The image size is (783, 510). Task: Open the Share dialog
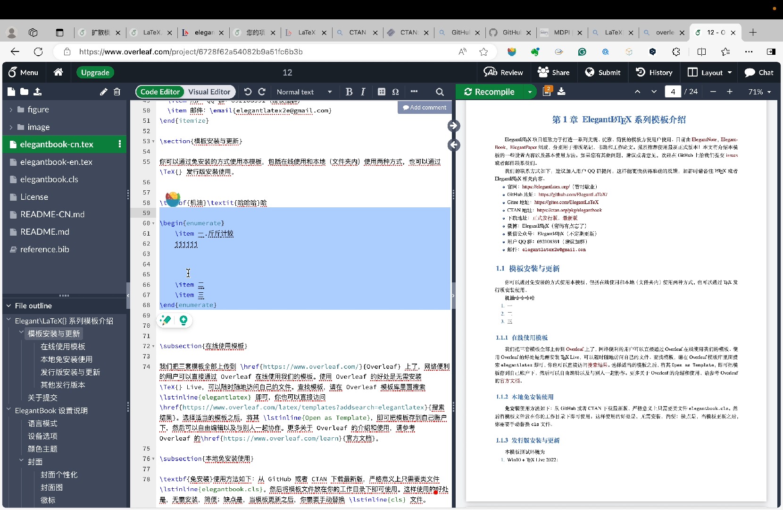coord(554,72)
